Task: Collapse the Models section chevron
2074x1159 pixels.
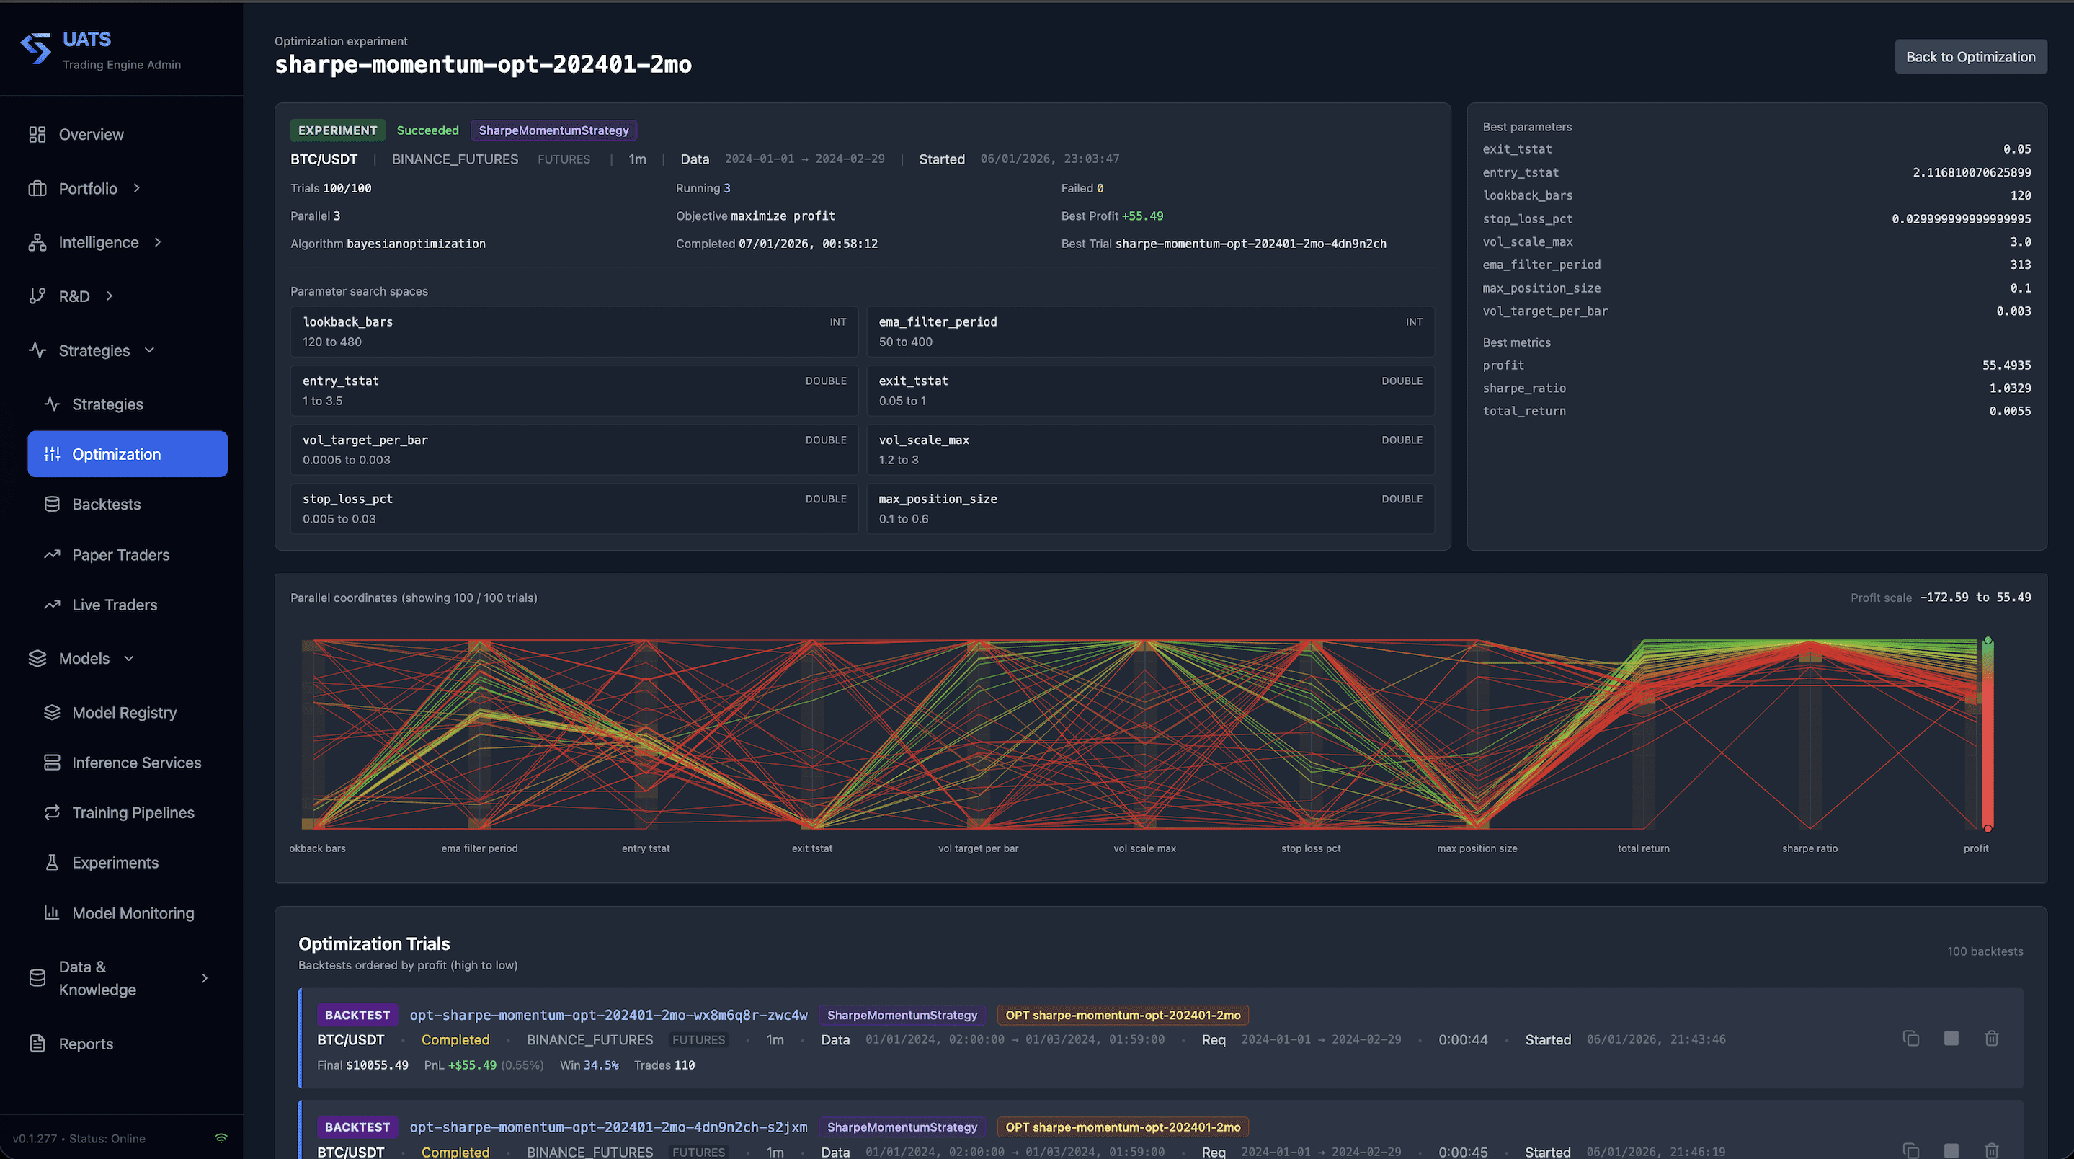Action: pyautogui.click(x=129, y=659)
